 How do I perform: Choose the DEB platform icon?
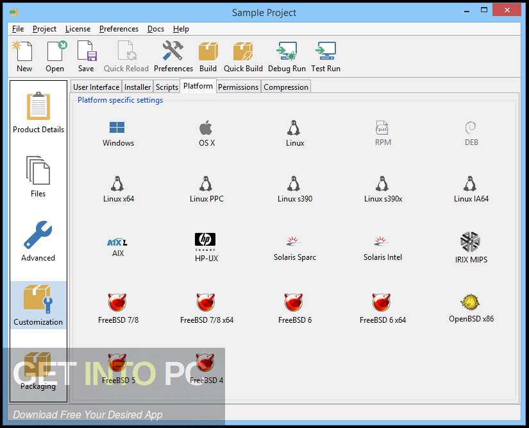[x=471, y=133]
